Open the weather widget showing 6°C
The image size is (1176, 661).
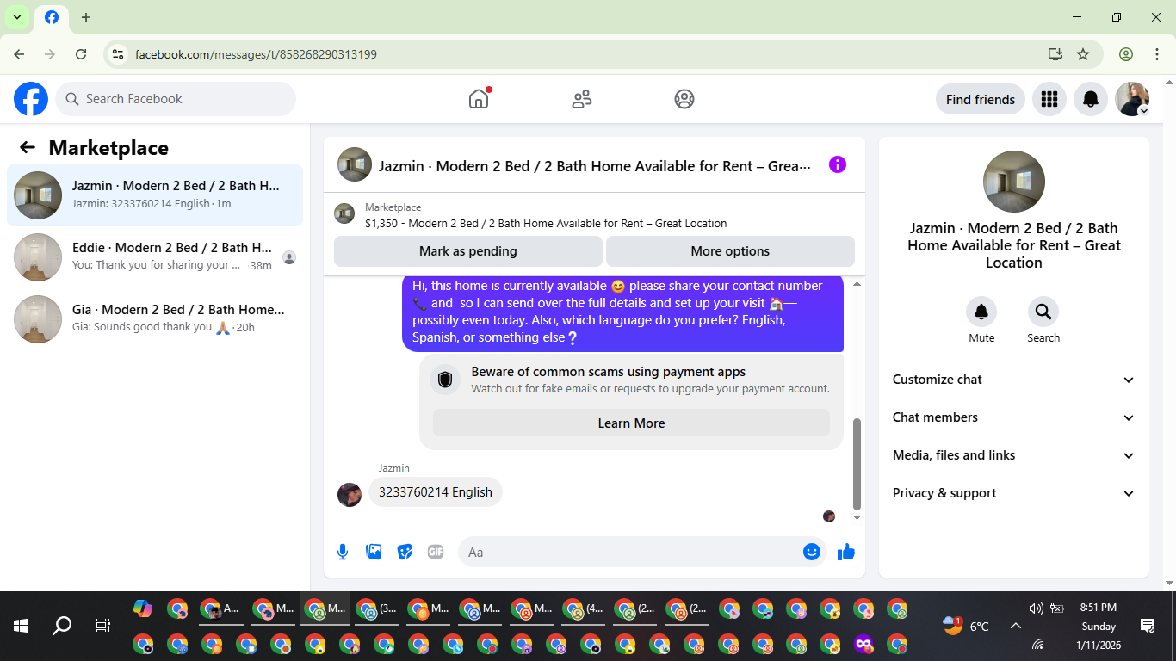pos(966,626)
